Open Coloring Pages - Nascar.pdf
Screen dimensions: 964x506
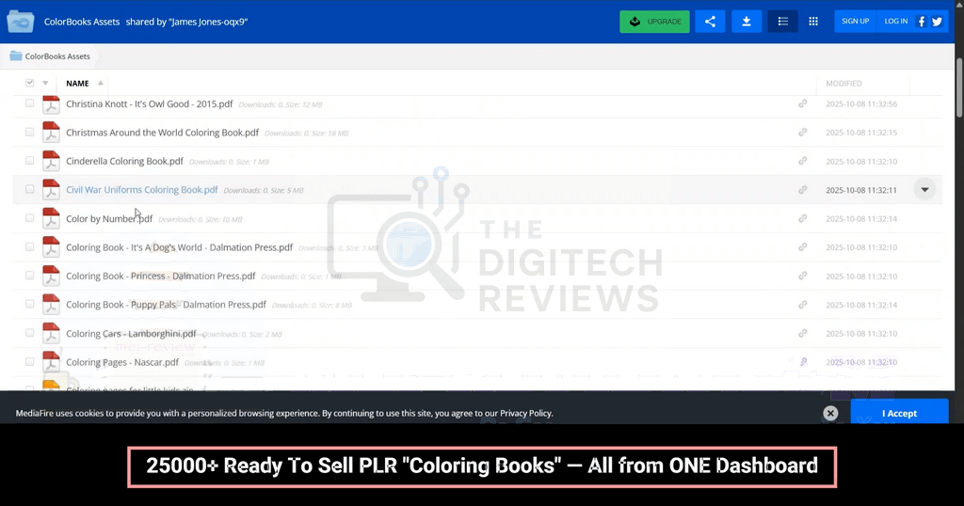point(122,362)
